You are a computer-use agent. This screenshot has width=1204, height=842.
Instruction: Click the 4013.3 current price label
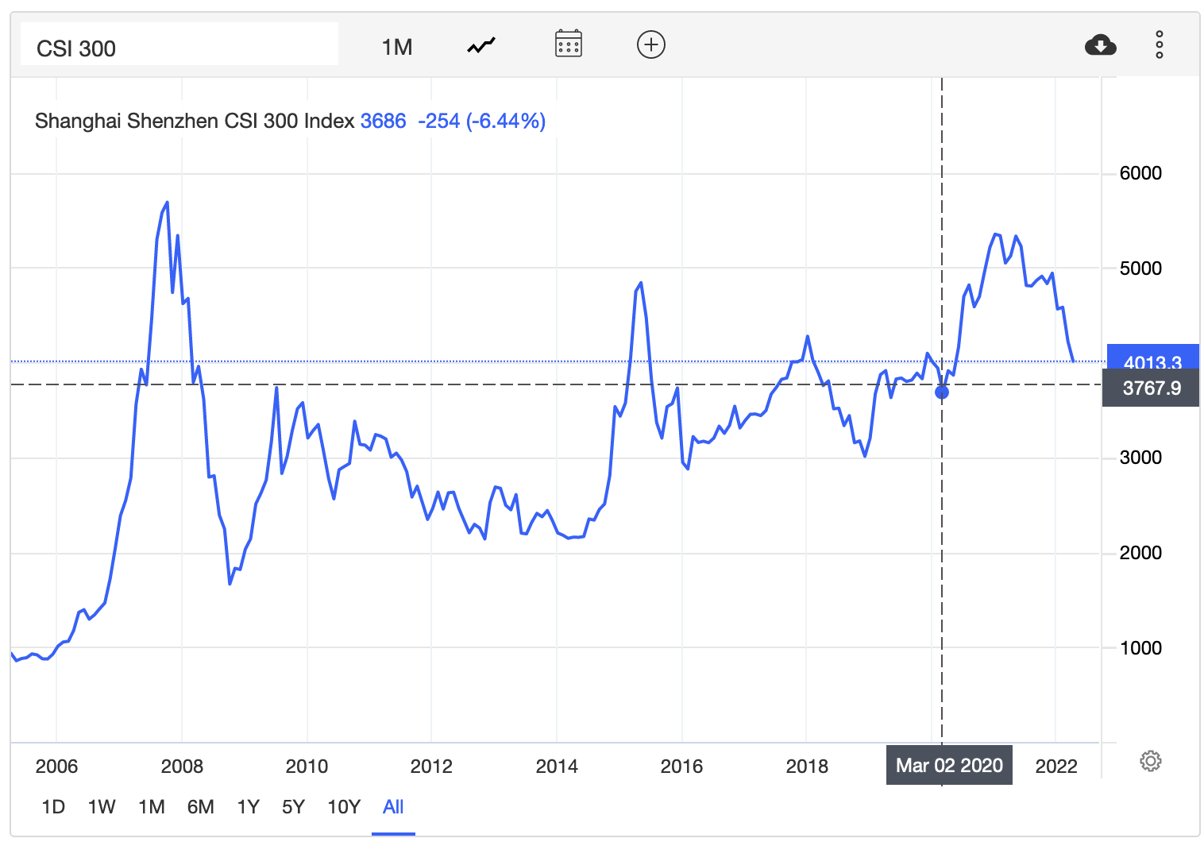(x=1152, y=356)
